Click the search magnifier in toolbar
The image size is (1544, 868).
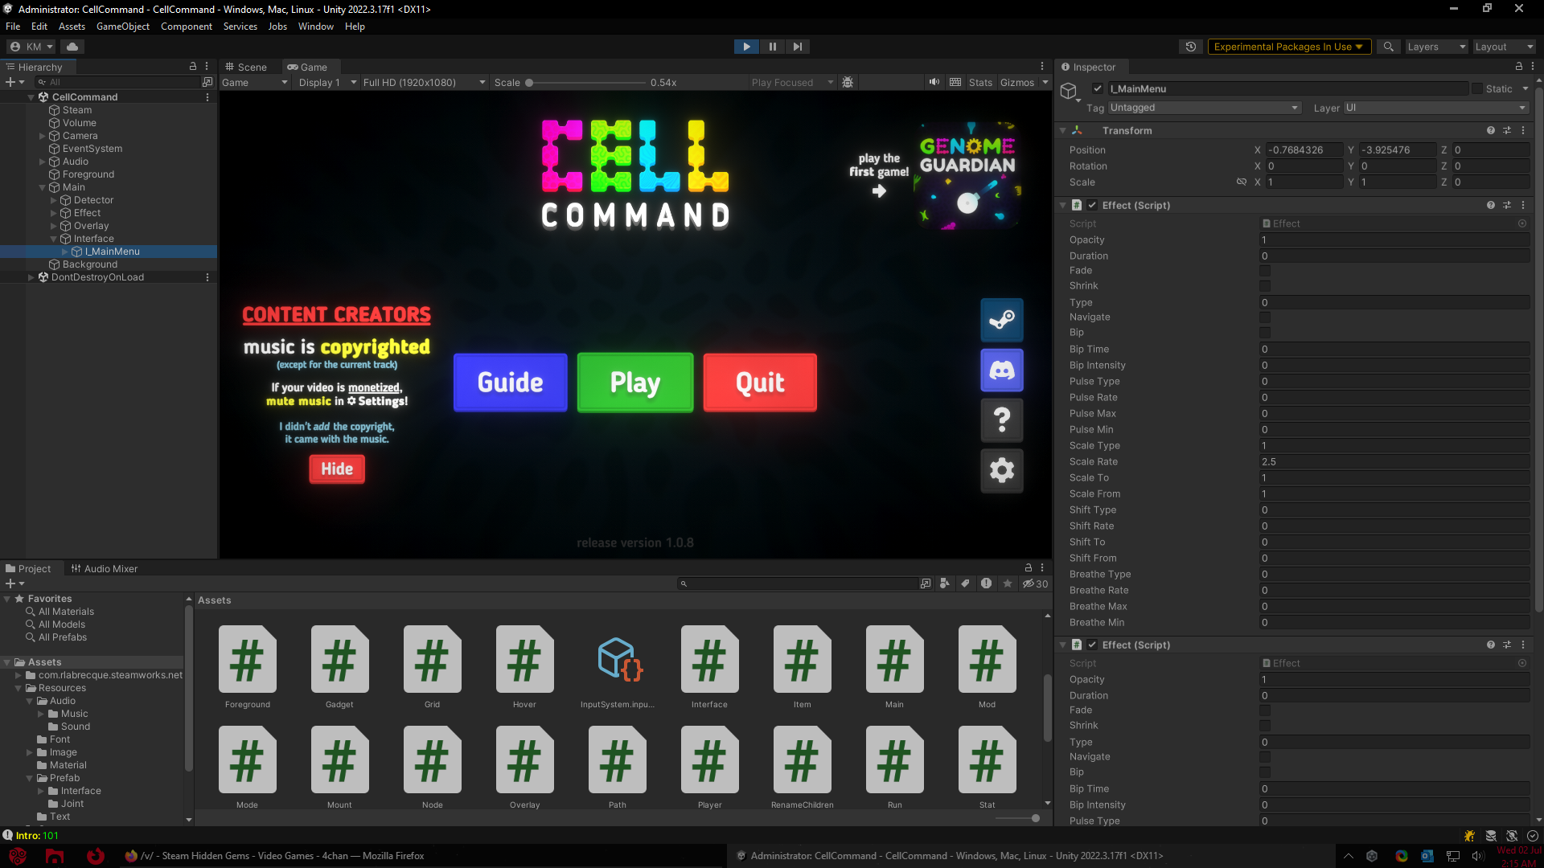pyautogui.click(x=1388, y=47)
